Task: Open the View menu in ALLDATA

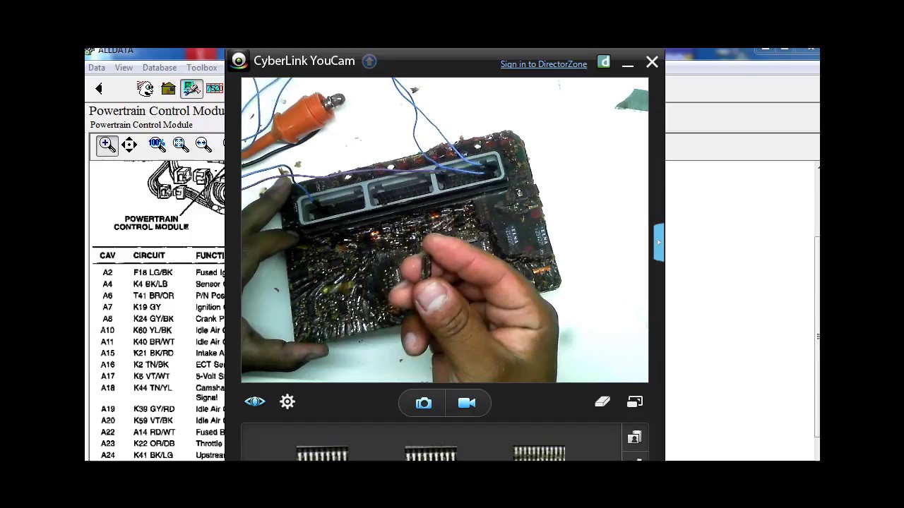Action: [x=124, y=68]
